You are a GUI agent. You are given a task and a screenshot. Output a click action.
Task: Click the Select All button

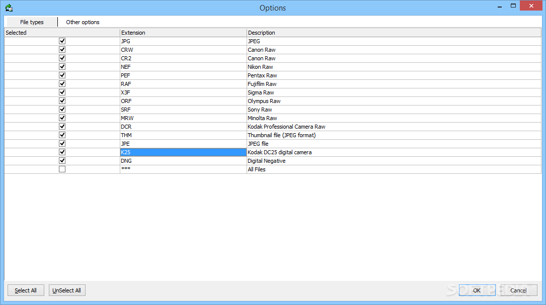coord(26,290)
